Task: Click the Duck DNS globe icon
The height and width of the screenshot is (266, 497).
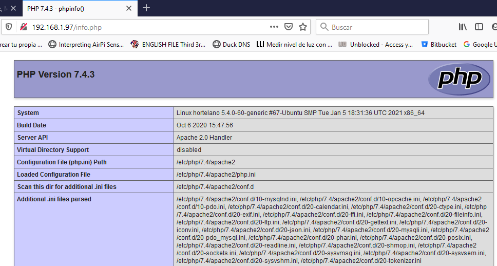Action: click(217, 44)
